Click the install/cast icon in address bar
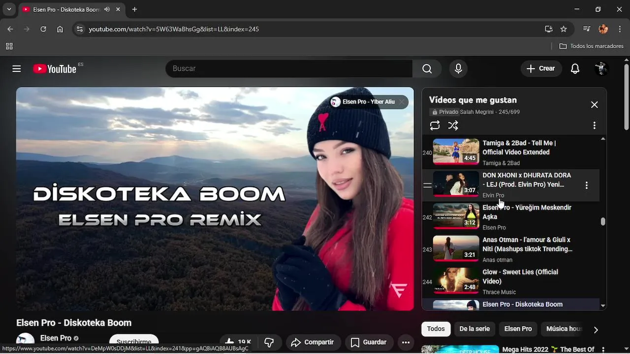 pos(549,29)
